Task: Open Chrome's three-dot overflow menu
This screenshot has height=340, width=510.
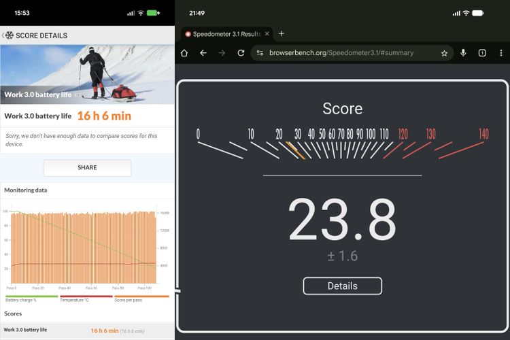Action: tap(500, 53)
